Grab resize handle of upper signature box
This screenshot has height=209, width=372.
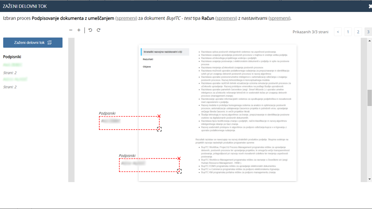click(159, 129)
